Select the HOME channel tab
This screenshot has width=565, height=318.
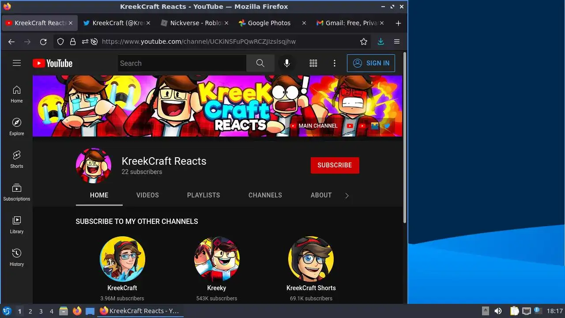[99, 195]
